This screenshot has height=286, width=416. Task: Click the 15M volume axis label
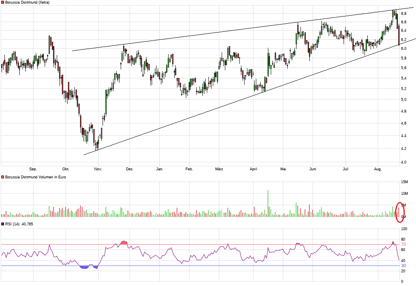point(404,182)
